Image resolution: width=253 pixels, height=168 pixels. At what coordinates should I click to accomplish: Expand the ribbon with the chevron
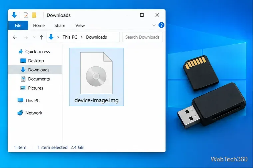pos(154,25)
